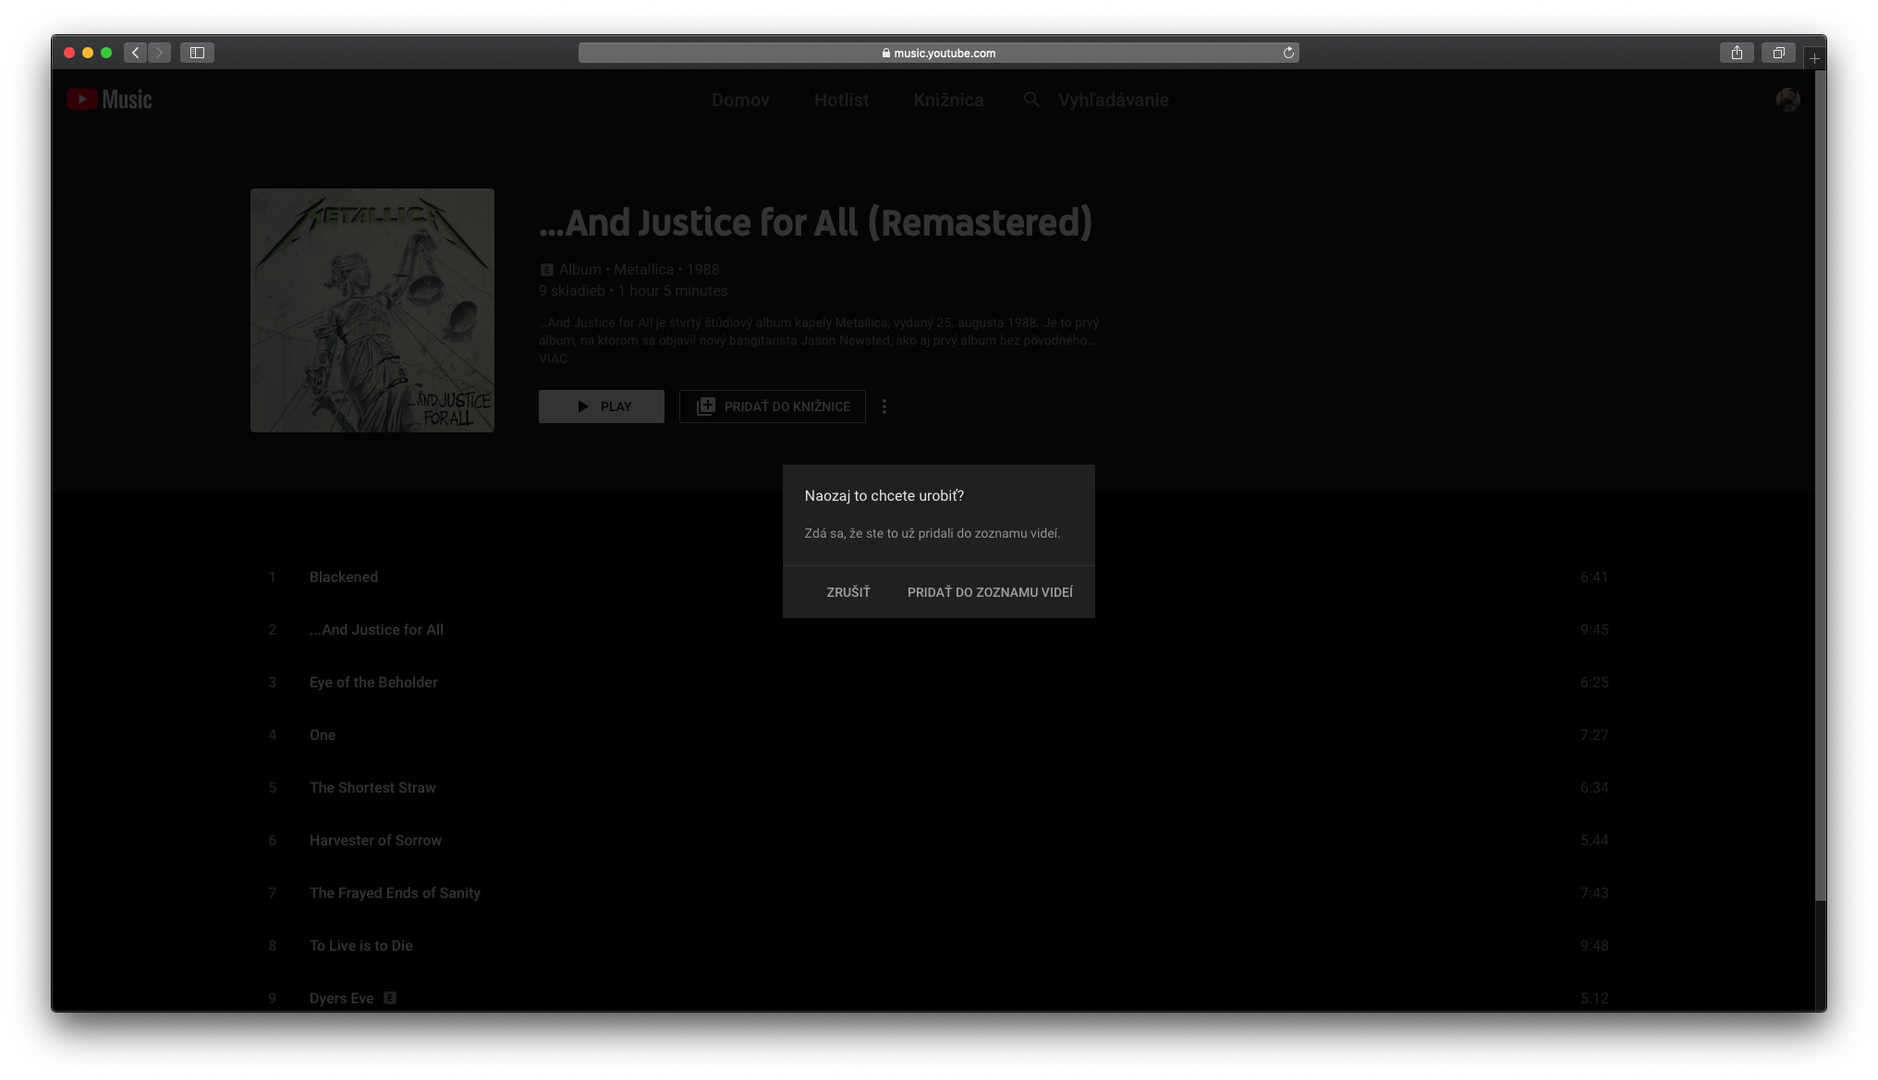
Task: Click the YouTube Music logo
Action: [109, 100]
